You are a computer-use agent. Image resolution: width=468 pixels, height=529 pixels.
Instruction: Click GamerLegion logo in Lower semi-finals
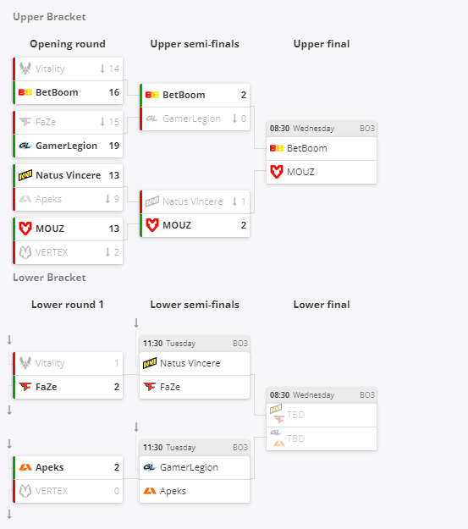point(150,467)
